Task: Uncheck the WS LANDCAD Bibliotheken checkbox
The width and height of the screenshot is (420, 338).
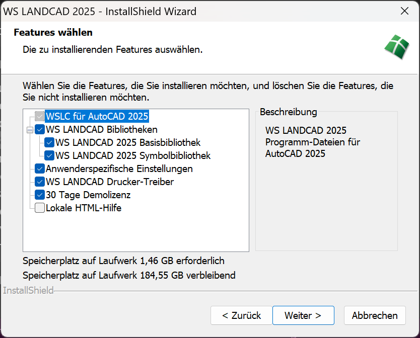Action: point(40,130)
